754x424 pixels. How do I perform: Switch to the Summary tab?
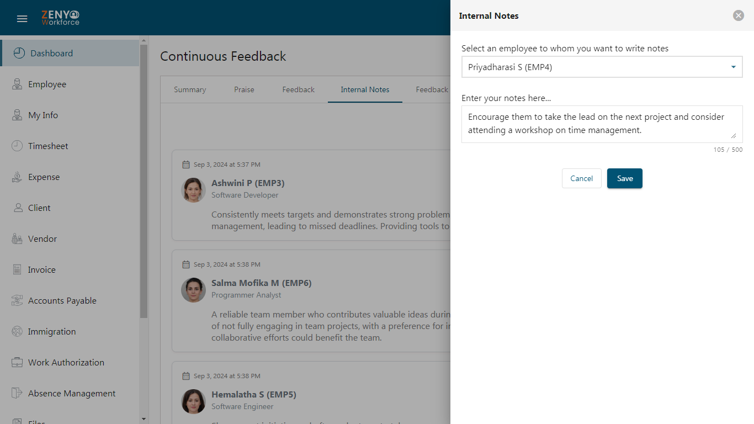190,89
